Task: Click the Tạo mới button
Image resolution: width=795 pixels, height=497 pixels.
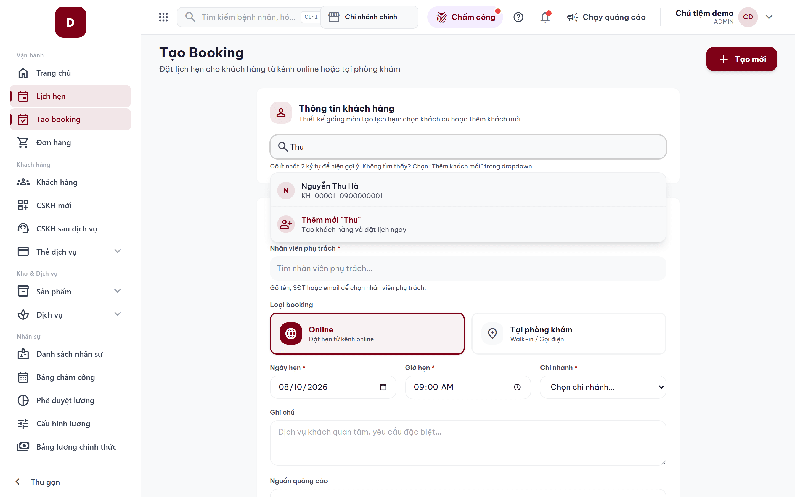Action: (741, 59)
